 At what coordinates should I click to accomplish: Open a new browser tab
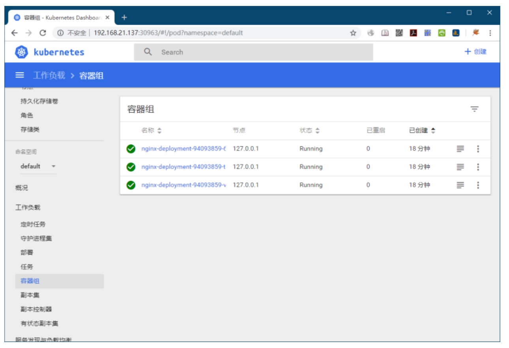point(124,17)
